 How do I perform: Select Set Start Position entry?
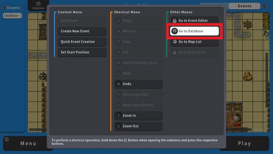pyautogui.click(x=82, y=52)
